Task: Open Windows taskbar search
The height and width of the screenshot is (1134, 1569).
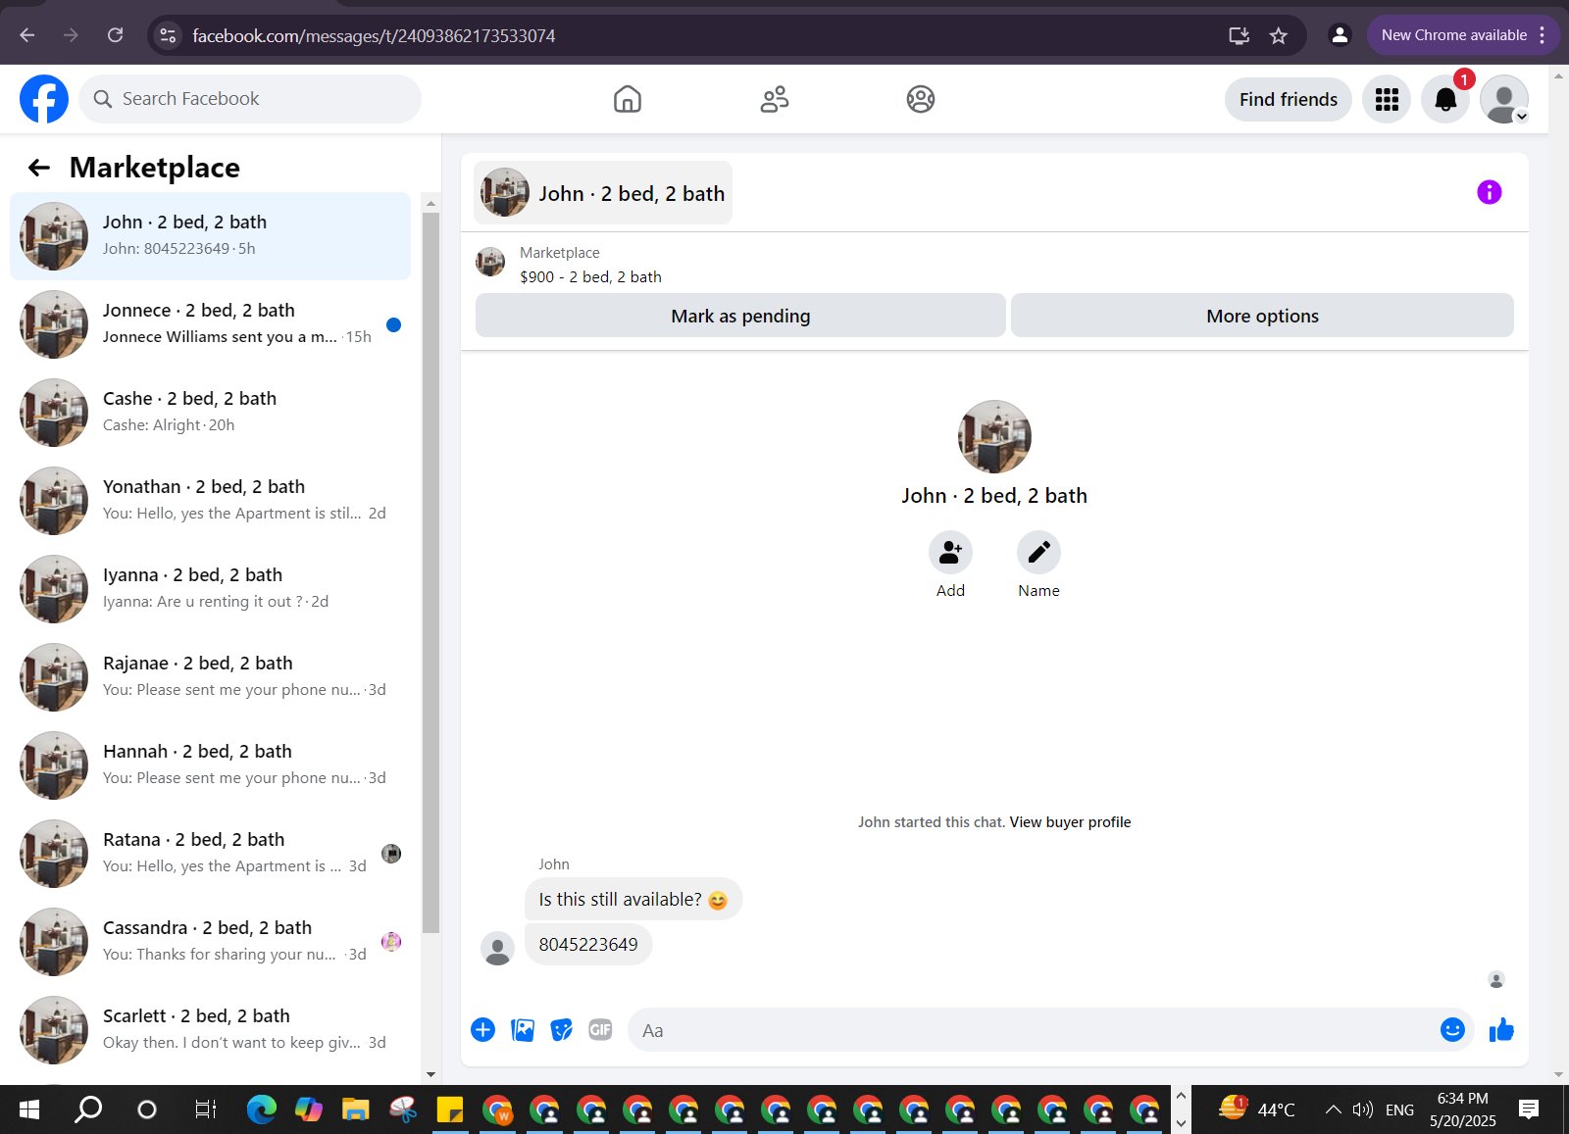Action: pyautogui.click(x=88, y=1109)
